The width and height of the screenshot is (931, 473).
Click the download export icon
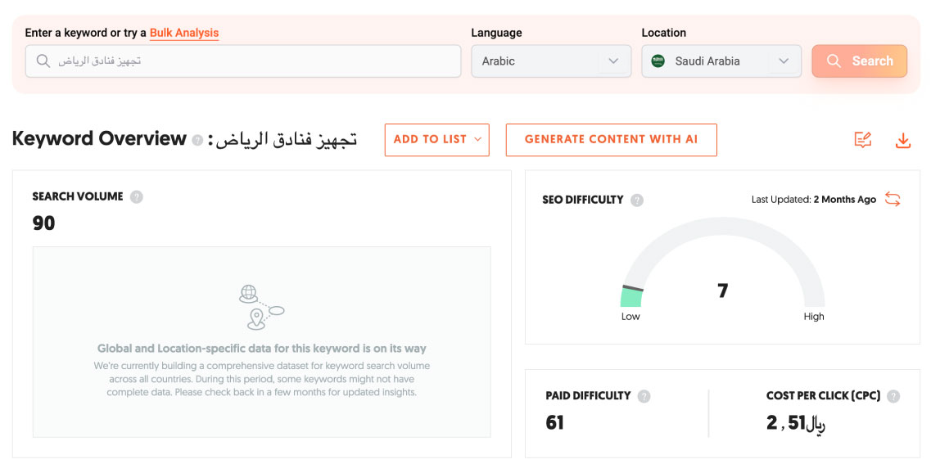pyautogui.click(x=902, y=141)
